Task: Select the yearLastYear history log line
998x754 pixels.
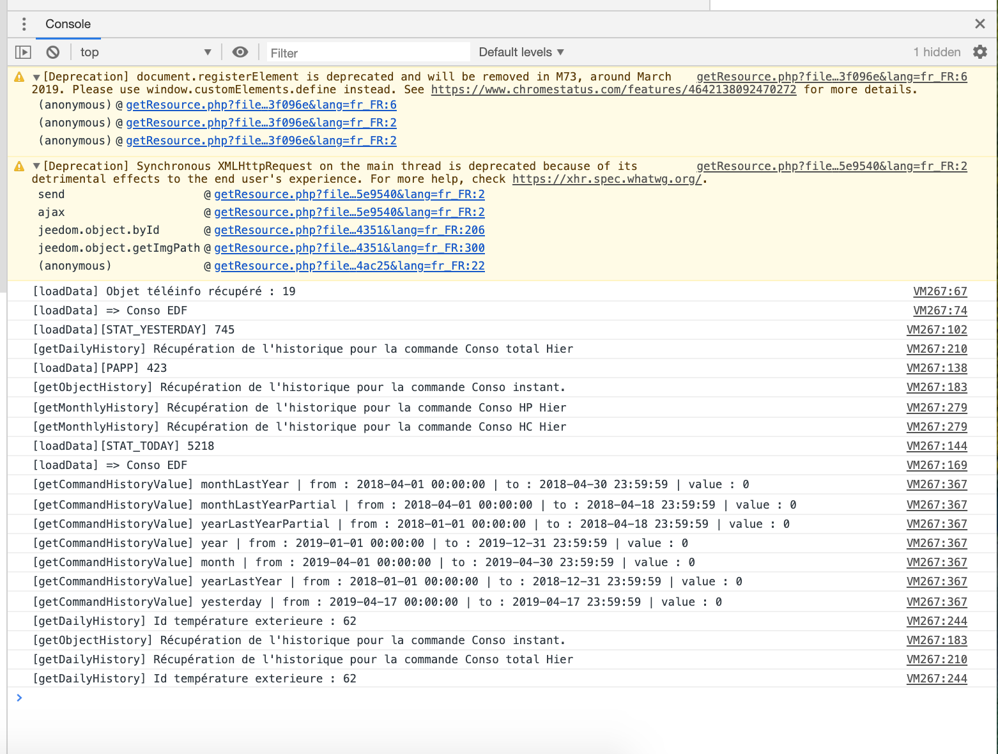Action: [388, 581]
